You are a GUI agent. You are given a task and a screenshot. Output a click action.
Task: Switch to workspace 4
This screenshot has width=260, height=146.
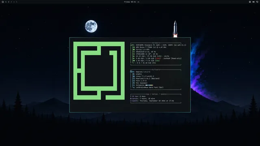(x=14, y=2)
